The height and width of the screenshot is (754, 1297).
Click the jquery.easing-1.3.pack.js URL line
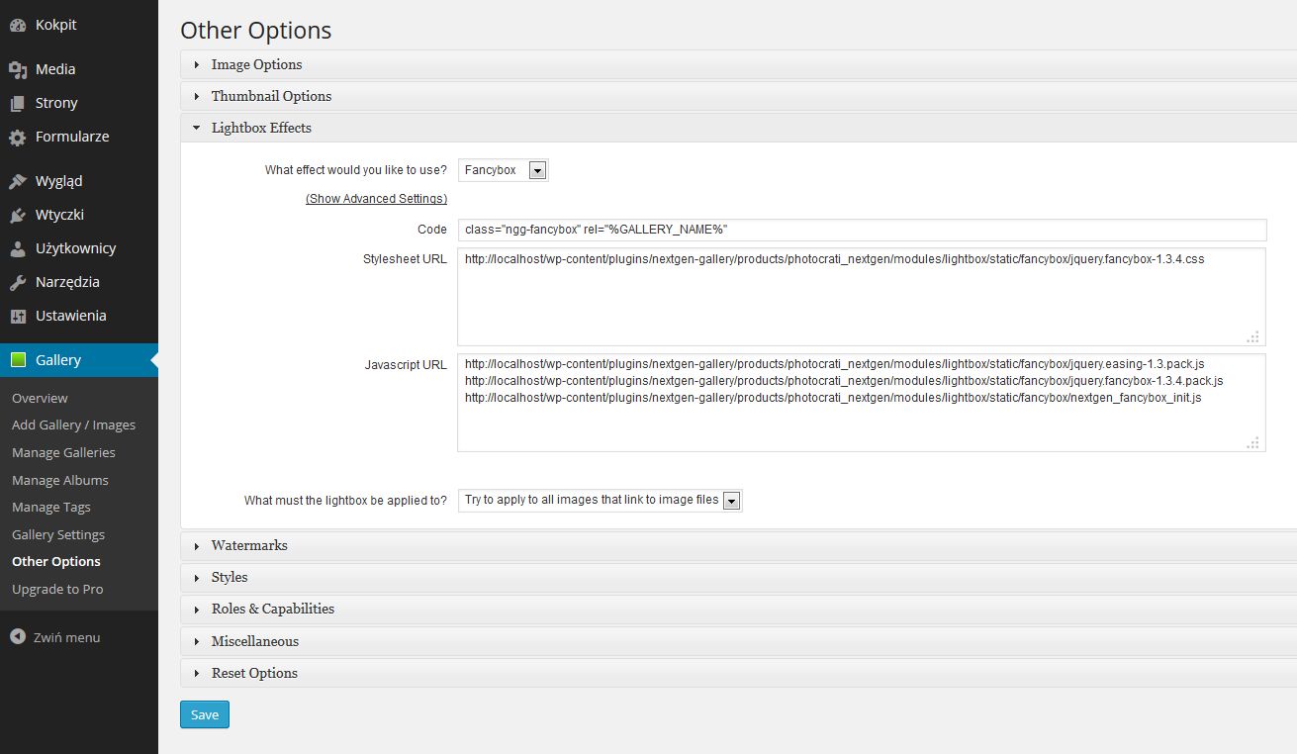834,364
